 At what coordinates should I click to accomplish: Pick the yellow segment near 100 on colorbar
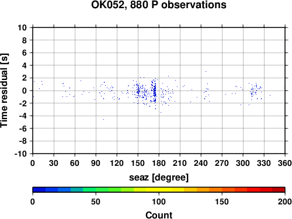pos(159,190)
